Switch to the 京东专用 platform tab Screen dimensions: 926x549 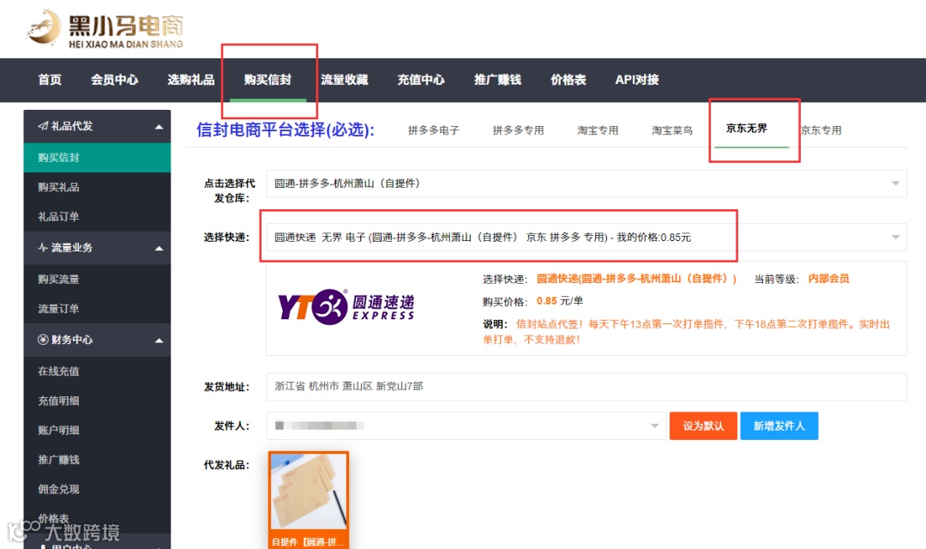click(821, 130)
